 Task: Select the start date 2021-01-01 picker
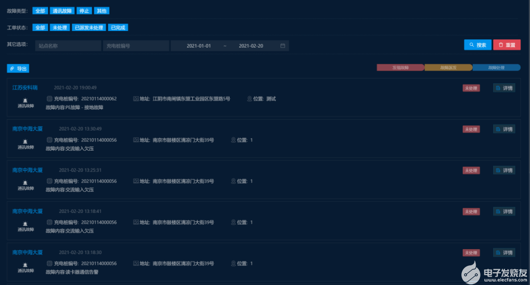click(199, 46)
